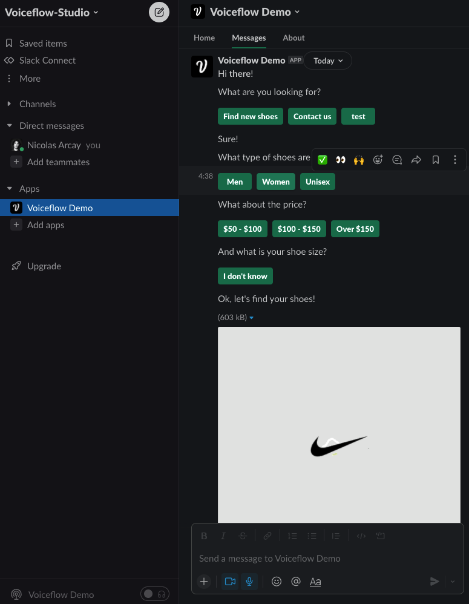
Task: Record audio clip with microphone icon
Action: 249,581
